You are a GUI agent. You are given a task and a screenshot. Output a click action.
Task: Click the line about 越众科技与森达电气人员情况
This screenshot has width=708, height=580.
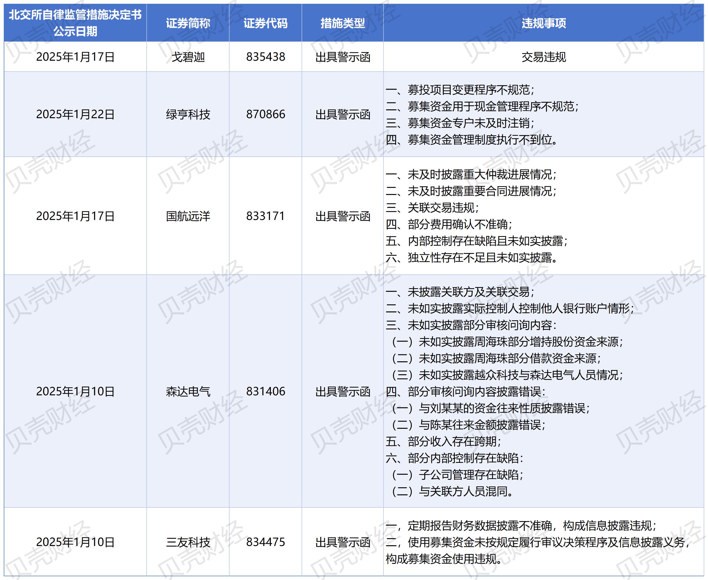[x=507, y=375]
